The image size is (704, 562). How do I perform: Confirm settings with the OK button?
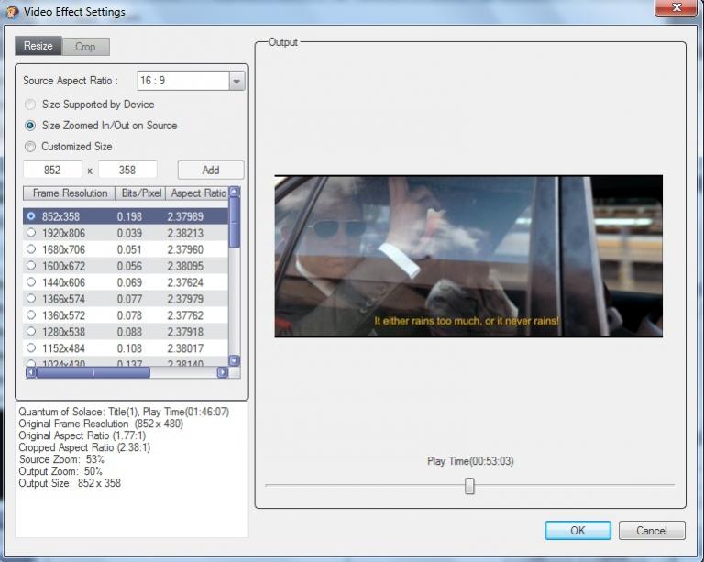[577, 531]
